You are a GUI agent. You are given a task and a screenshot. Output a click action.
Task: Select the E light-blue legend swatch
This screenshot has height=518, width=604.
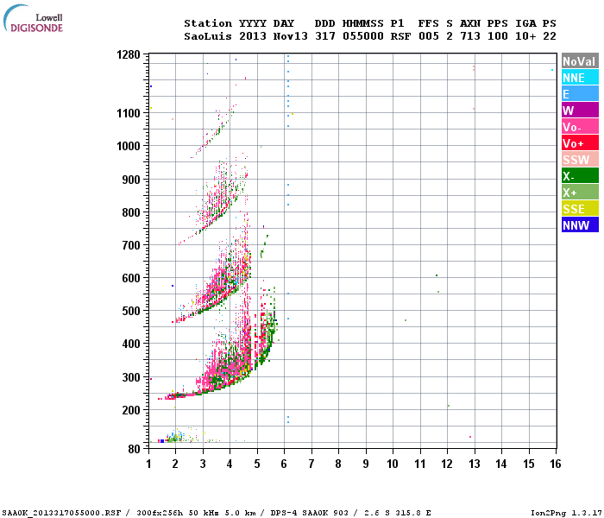(580, 94)
